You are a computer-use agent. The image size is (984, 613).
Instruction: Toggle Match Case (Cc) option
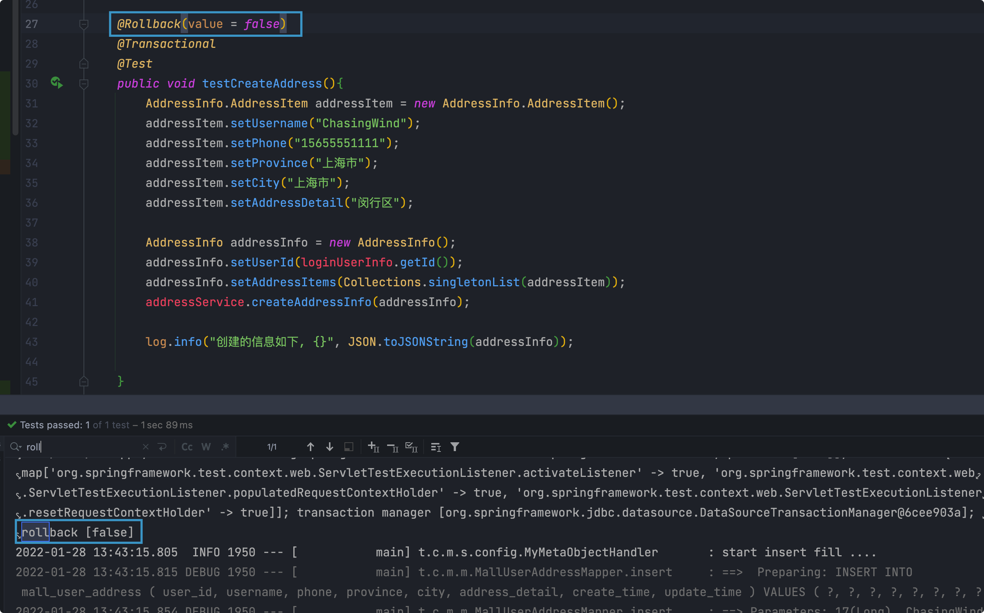coord(187,447)
